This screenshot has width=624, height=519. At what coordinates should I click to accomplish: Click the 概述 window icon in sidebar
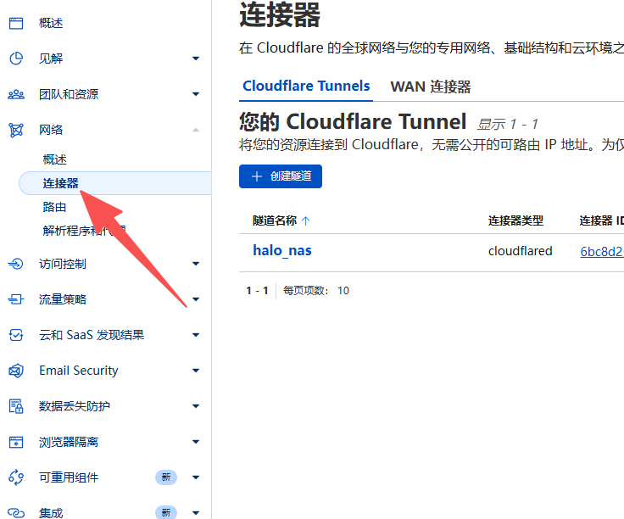16,23
